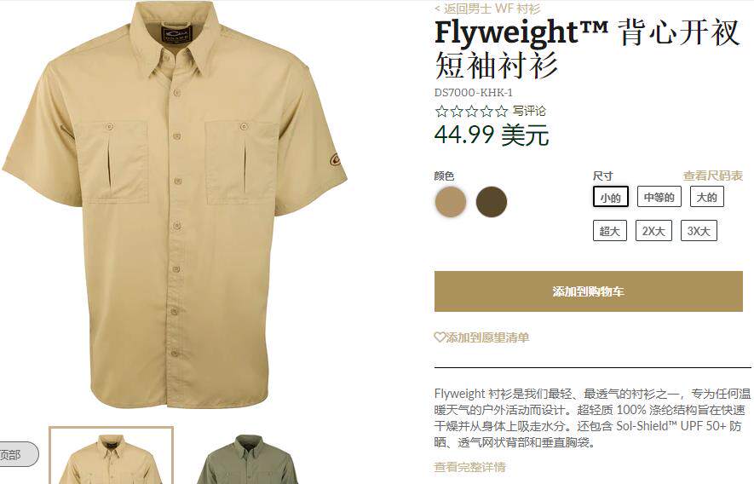Select size 中等的

pyautogui.click(x=659, y=197)
